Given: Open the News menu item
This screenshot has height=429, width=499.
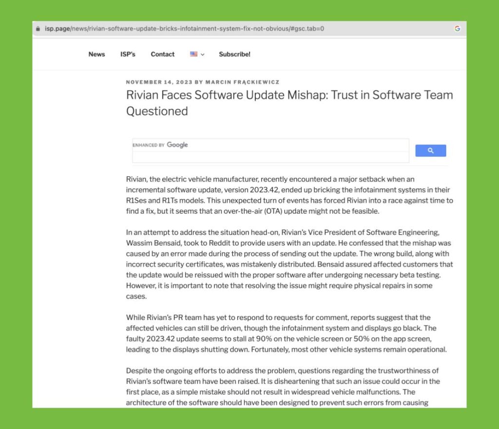Looking at the screenshot, I should click(x=96, y=55).
